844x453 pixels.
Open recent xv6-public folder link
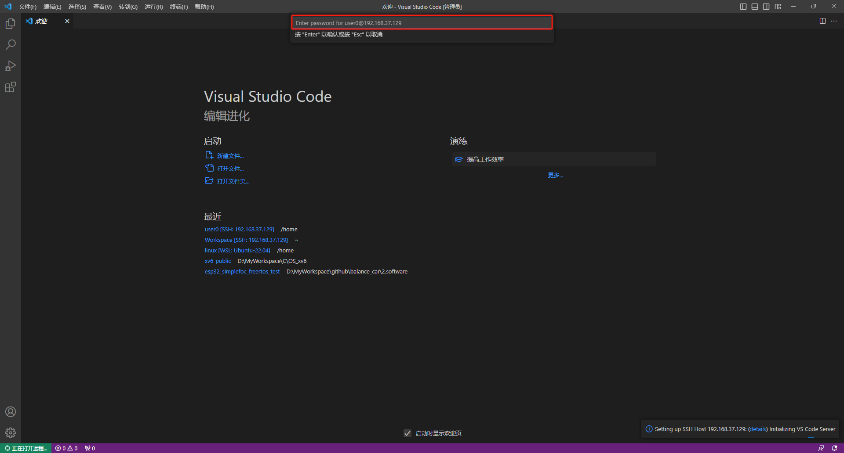point(218,261)
